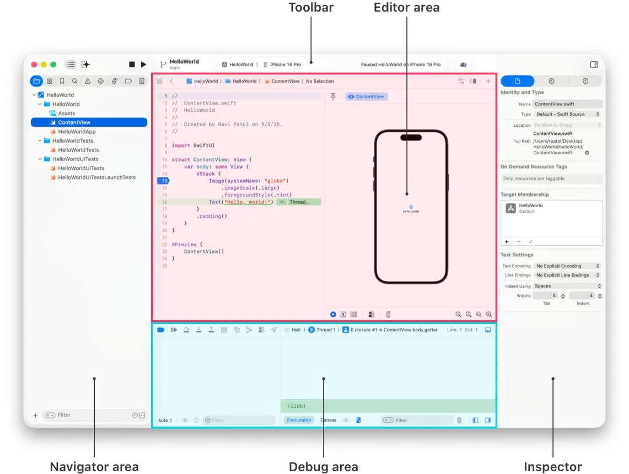Click the Step Into debug button
The height and width of the screenshot is (474, 629).
(x=198, y=330)
